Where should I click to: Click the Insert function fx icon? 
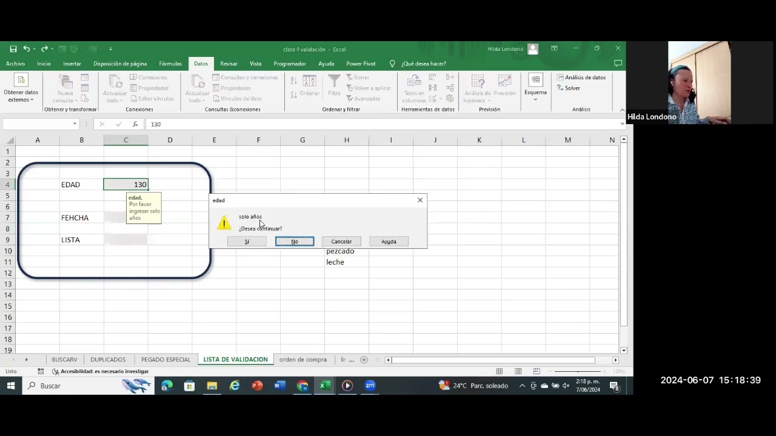[x=135, y=124]
